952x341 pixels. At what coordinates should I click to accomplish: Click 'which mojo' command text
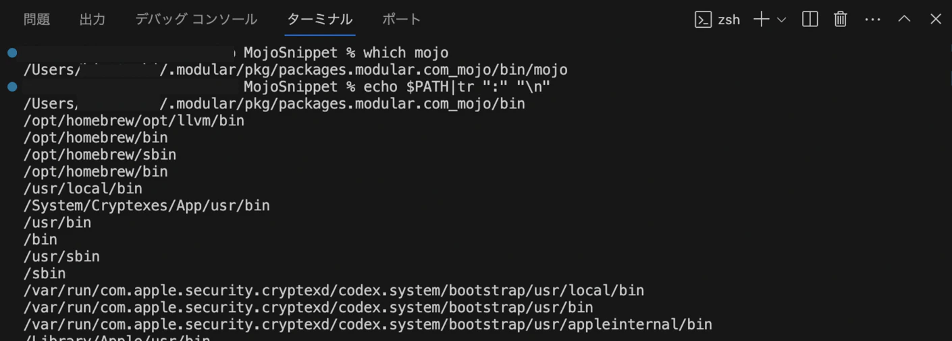pos(406,53)
